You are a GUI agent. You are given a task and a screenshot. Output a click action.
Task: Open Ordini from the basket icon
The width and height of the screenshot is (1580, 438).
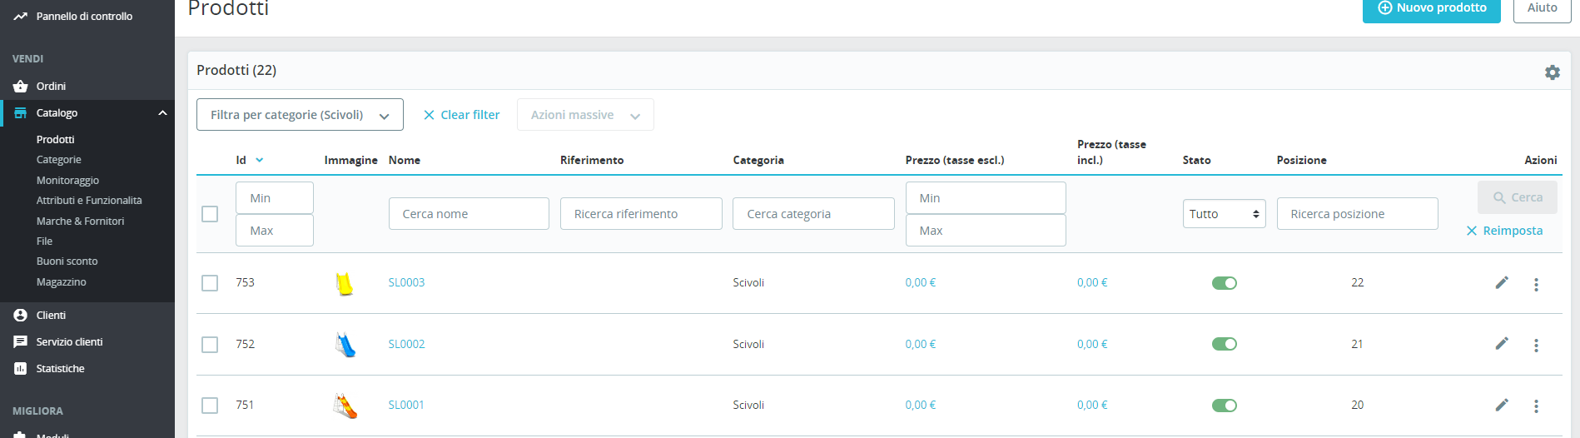(21, 86)
